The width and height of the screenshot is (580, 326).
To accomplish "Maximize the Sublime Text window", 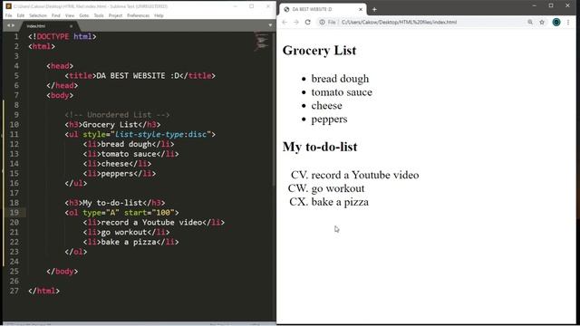I will coord(252,6).
